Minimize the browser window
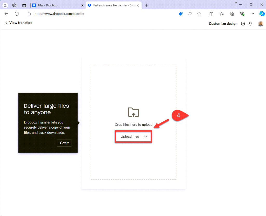Viewport: 266px width, 216px height. [x=240, y=5]
